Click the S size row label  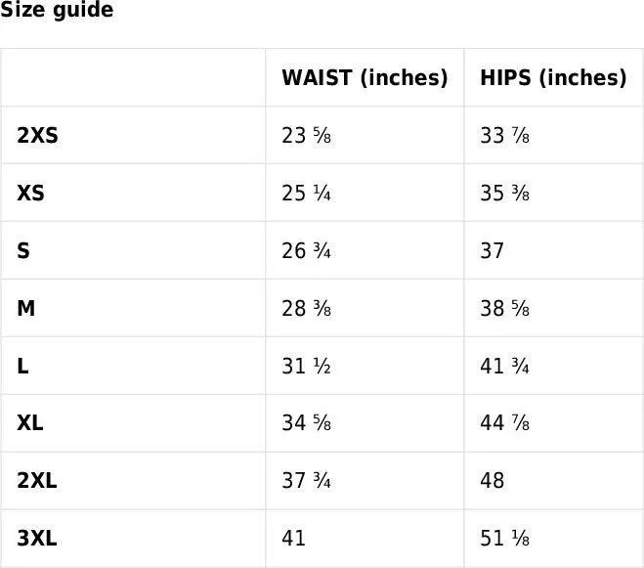click(x=23, y=251)
